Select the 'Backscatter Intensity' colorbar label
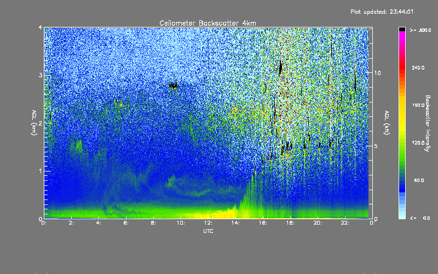 click(428, 123)
